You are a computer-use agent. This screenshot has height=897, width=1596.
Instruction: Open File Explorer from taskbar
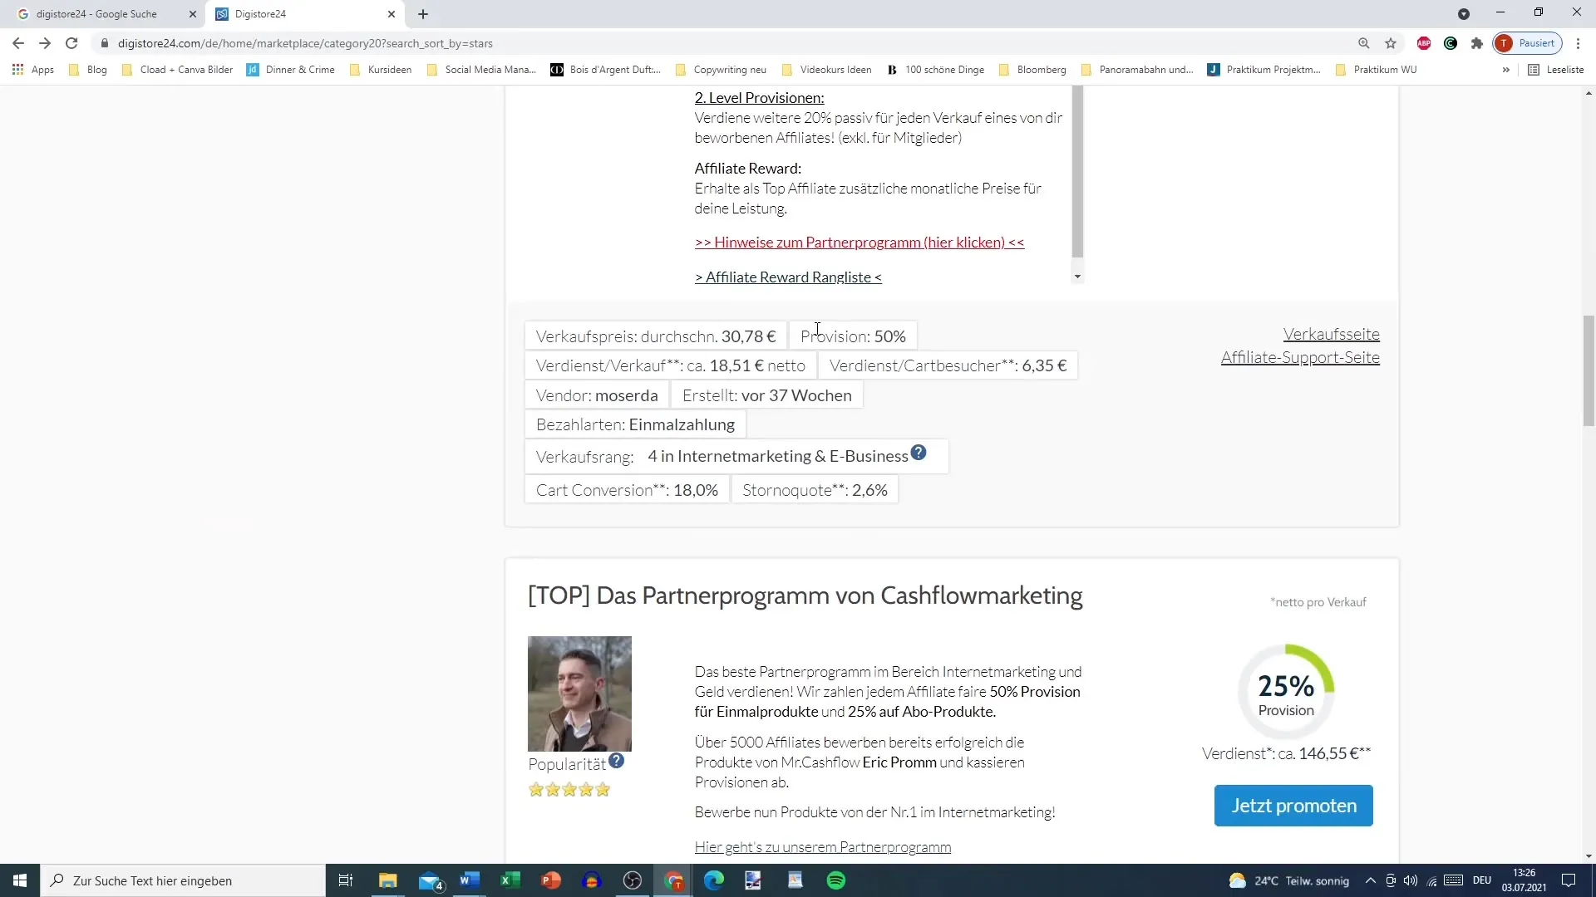point(388,880)
